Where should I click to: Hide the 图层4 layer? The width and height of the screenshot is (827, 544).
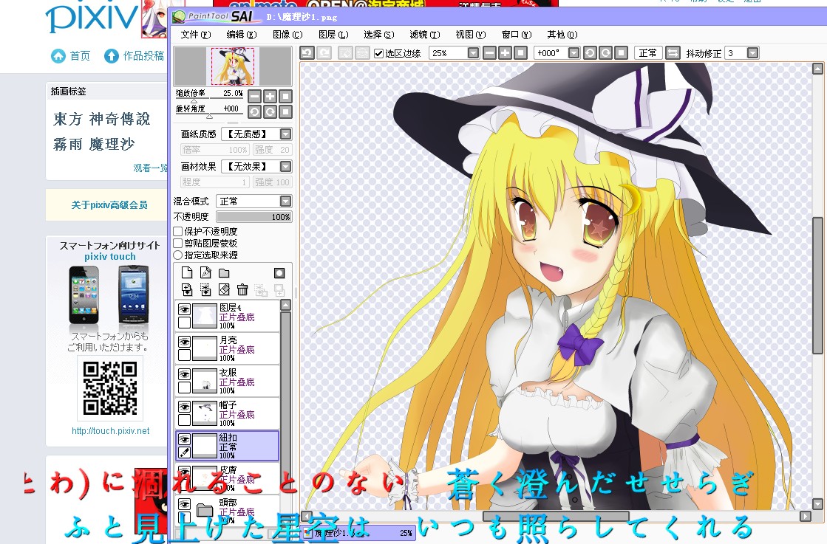pyautogui.click(x=184, y=309)
